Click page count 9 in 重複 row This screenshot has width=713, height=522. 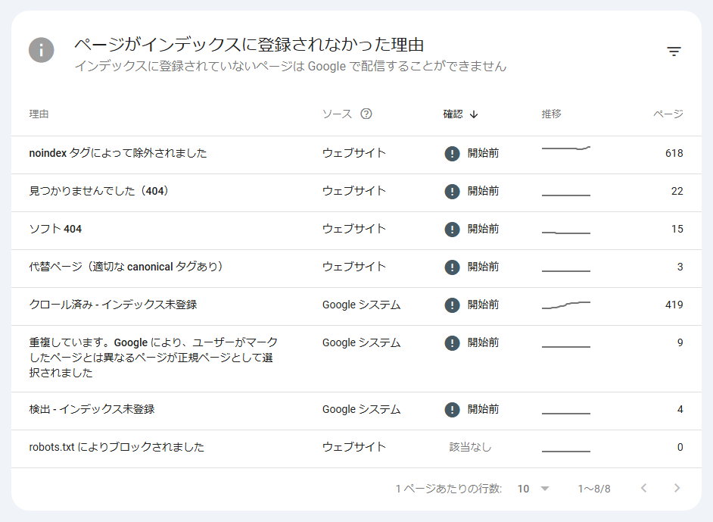(x=680, y=342)
